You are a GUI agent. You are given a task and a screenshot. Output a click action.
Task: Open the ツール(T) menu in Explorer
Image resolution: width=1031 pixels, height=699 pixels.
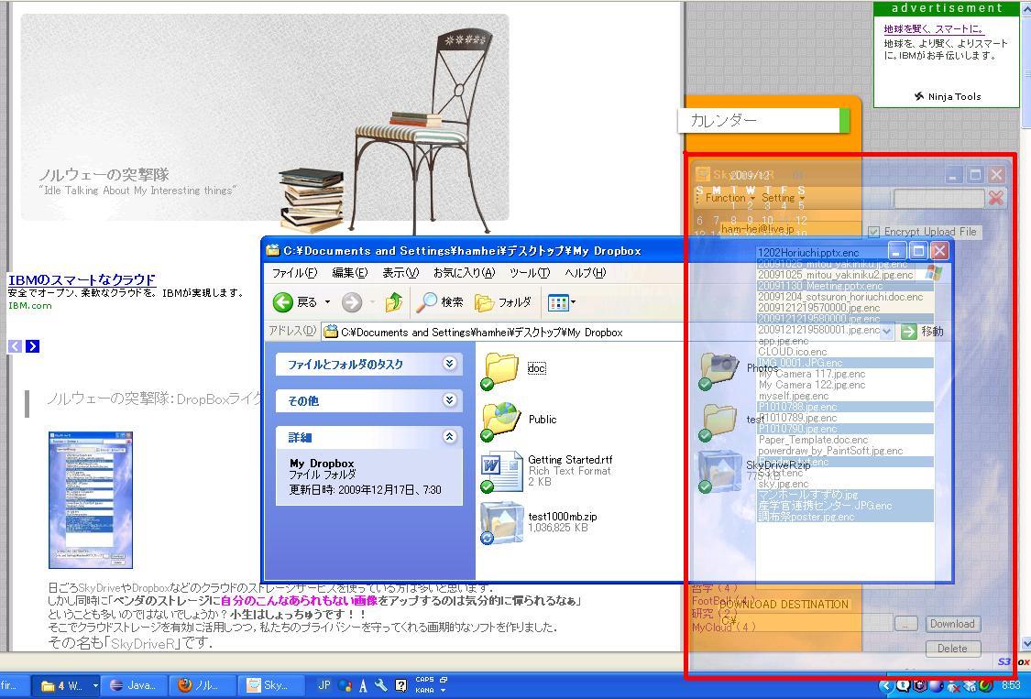(x=530, y=272)
